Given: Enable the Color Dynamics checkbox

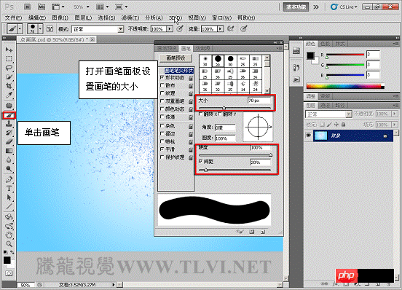Looking at the screenshot, I should click(x=162, y=109).
